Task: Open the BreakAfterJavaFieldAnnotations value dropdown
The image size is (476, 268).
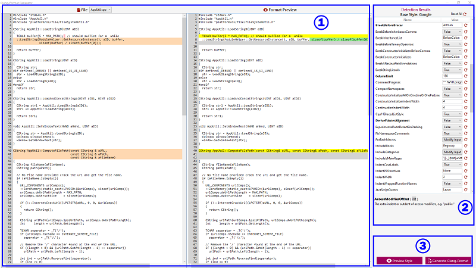Action: 452,64
